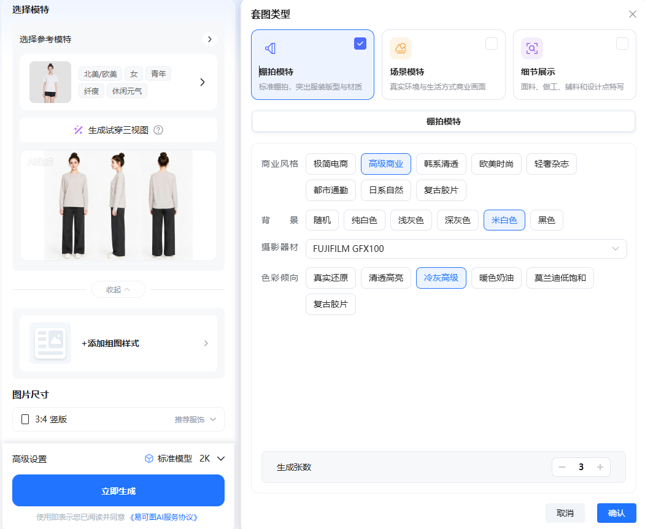
Task: Click 生成试穿三视图 button
Action: pyautogui.click(x=118, y=130)
